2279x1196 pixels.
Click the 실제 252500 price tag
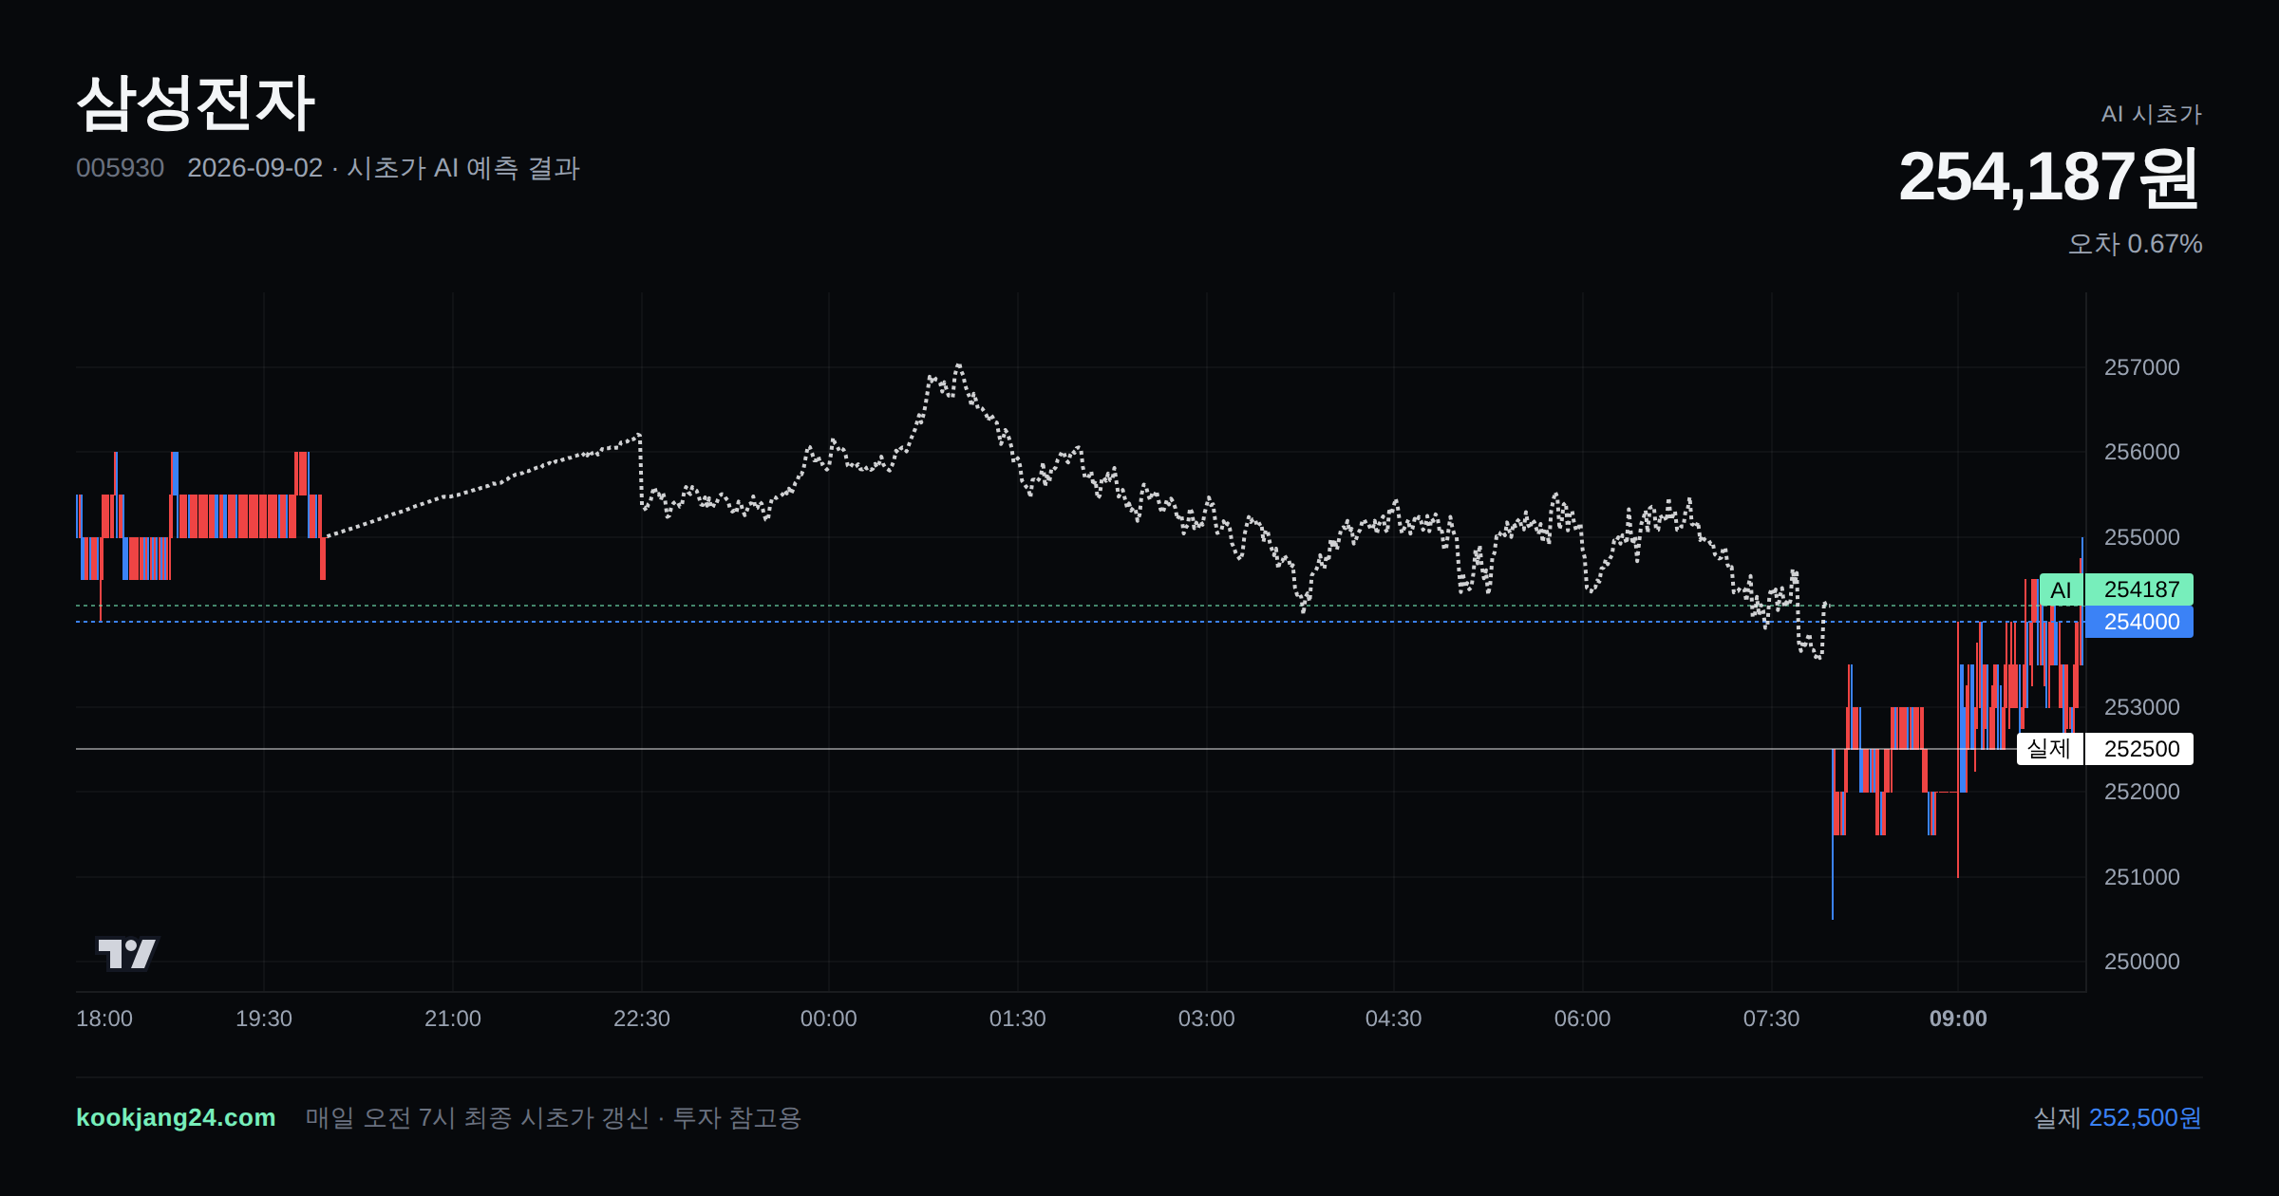[2105, 749]
